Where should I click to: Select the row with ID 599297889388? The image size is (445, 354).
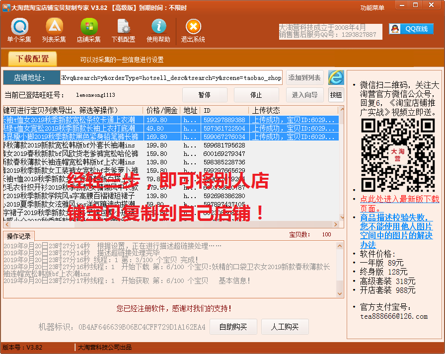(x=171, y=120)
